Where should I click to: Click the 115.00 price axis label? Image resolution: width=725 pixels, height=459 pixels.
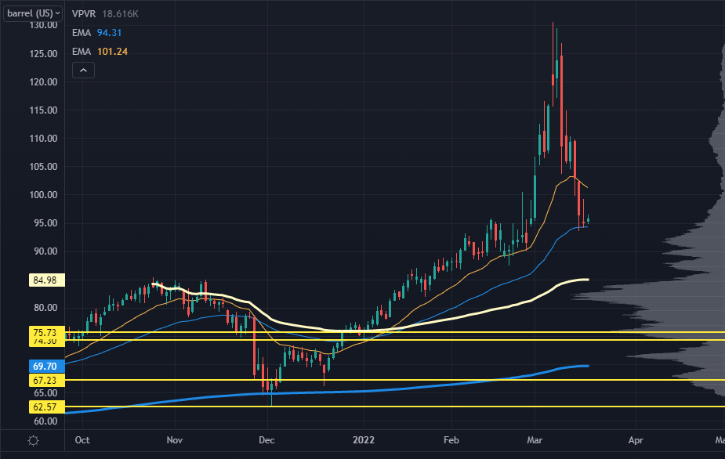43,110
